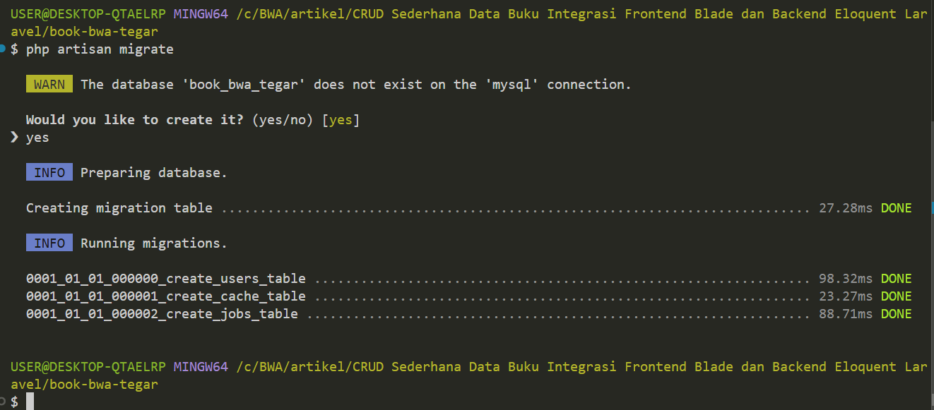The image size is (934, 410).
Task: Click the 'php artisan migrate' command text
Action: tap(100, 49)
